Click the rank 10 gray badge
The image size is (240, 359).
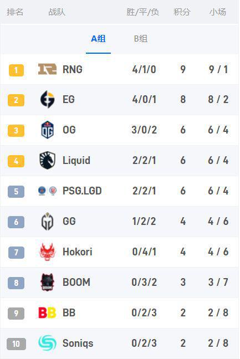pos(16,344)
